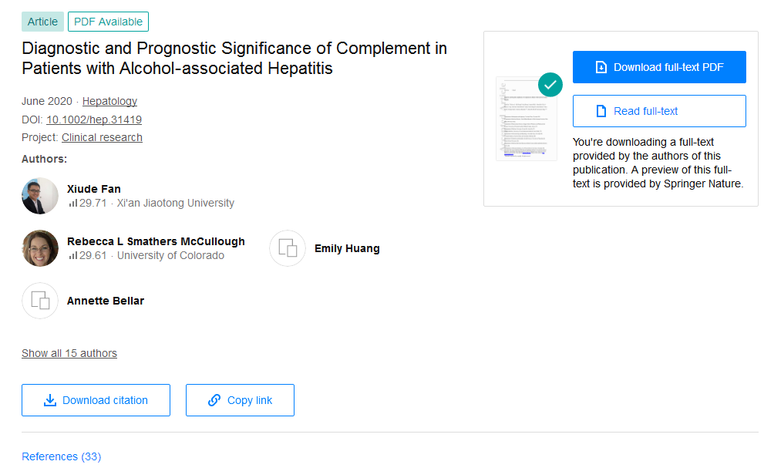Image resolution: width=764 pixels, height=468 pixels.
Task: Open the full-text PDF preview thumbnail
Action: [527, 118]
